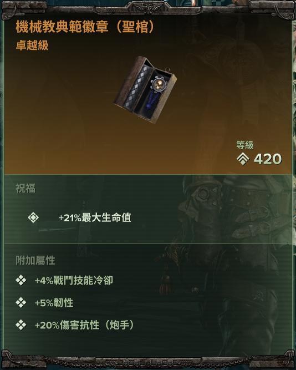Select the +21%最大生命值 blessing text
Viewport: 296px width, 370px height.
click(95, 217)
